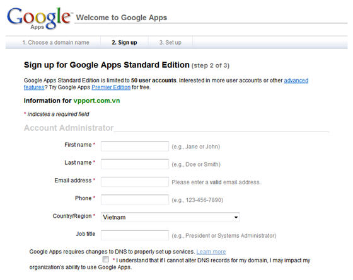
Task: Focus the Email address input field
Action: 135,182
